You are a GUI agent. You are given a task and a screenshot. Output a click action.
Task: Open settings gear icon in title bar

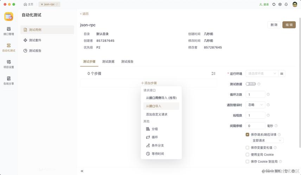point(280,4)
